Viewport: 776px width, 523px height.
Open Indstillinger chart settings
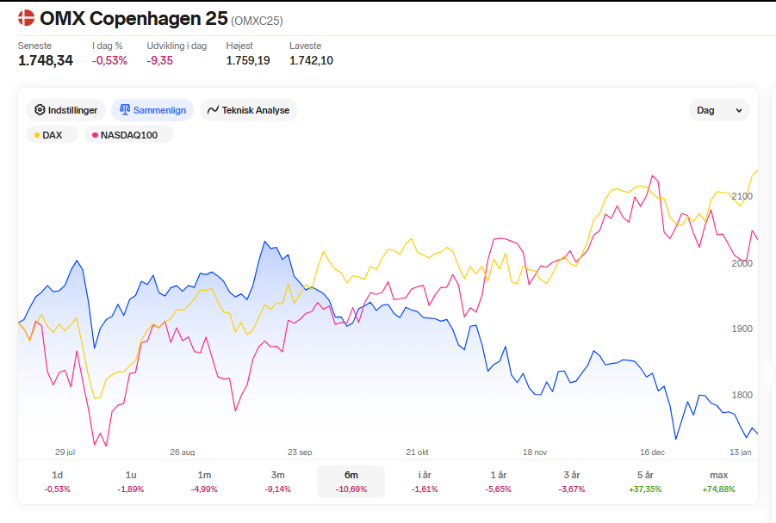coord(65,110)
